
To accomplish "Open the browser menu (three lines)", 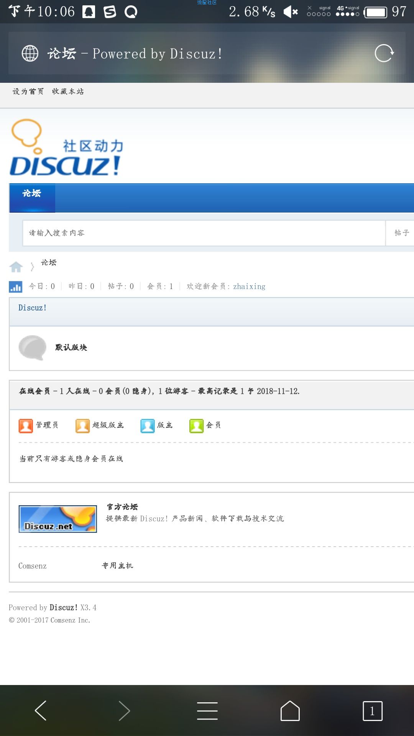I will (207, 711).
